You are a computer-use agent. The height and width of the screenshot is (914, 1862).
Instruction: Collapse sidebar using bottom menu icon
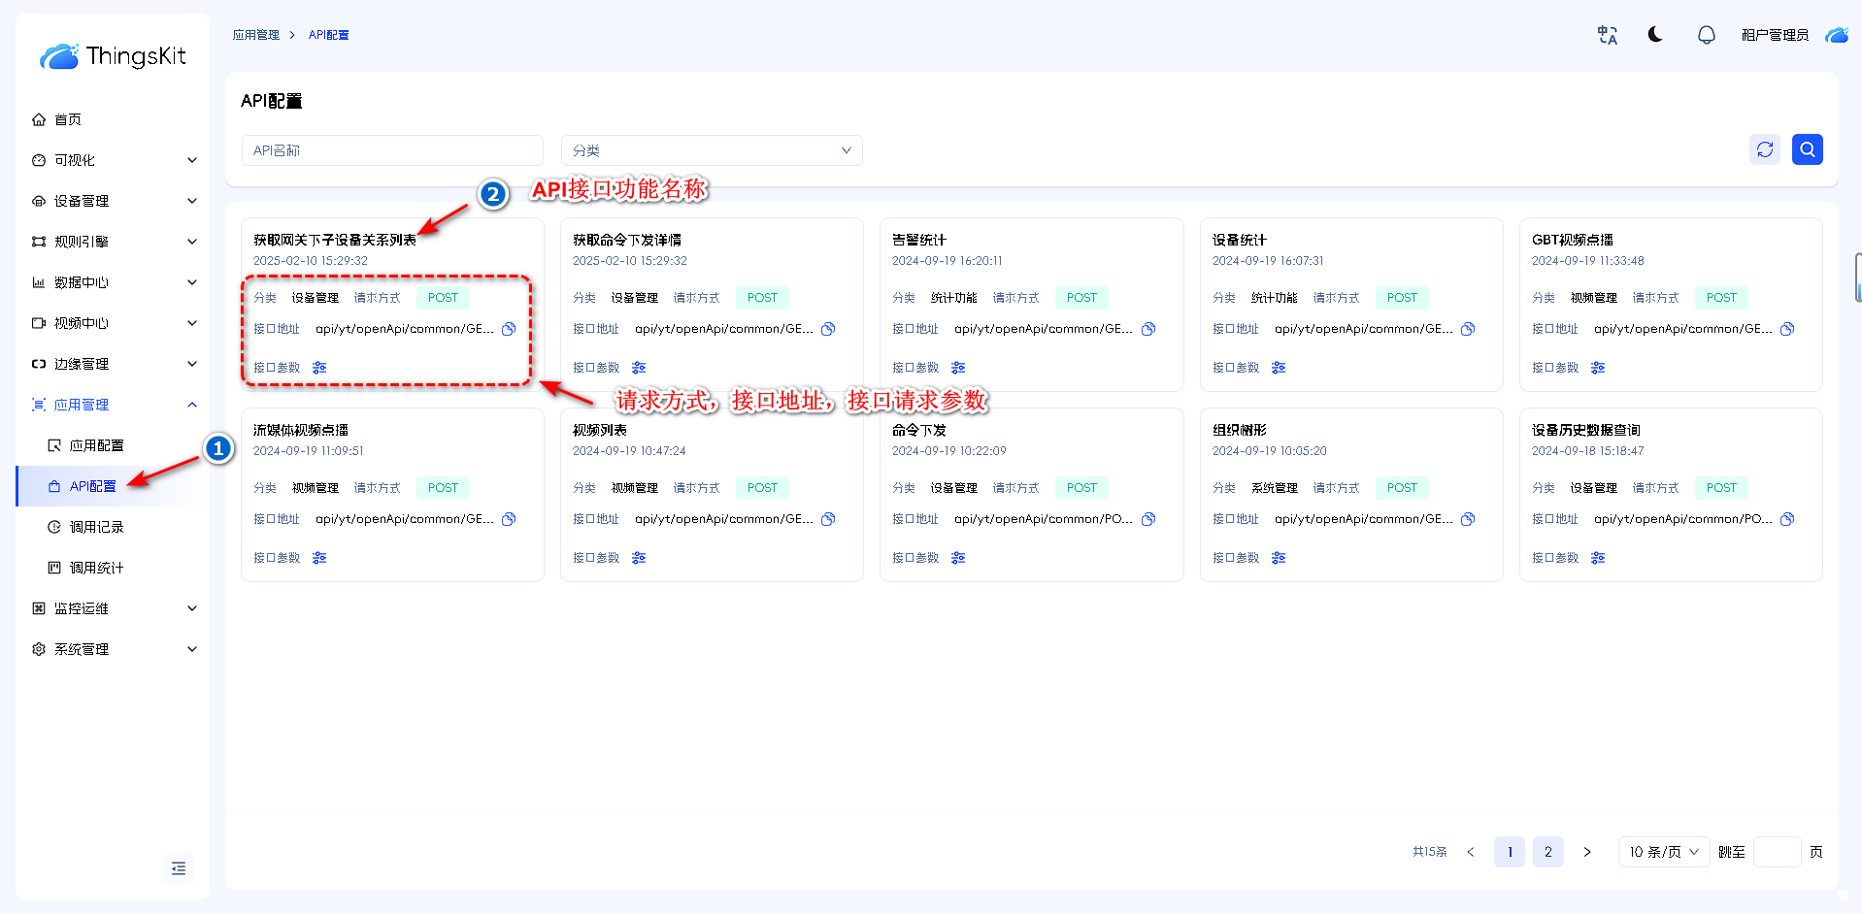[179, 868]
